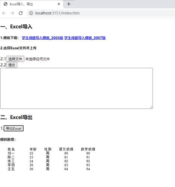The width and height of the screenshot is (175, 187).
Task: Click age value 26
Action: tap(31, 169)
